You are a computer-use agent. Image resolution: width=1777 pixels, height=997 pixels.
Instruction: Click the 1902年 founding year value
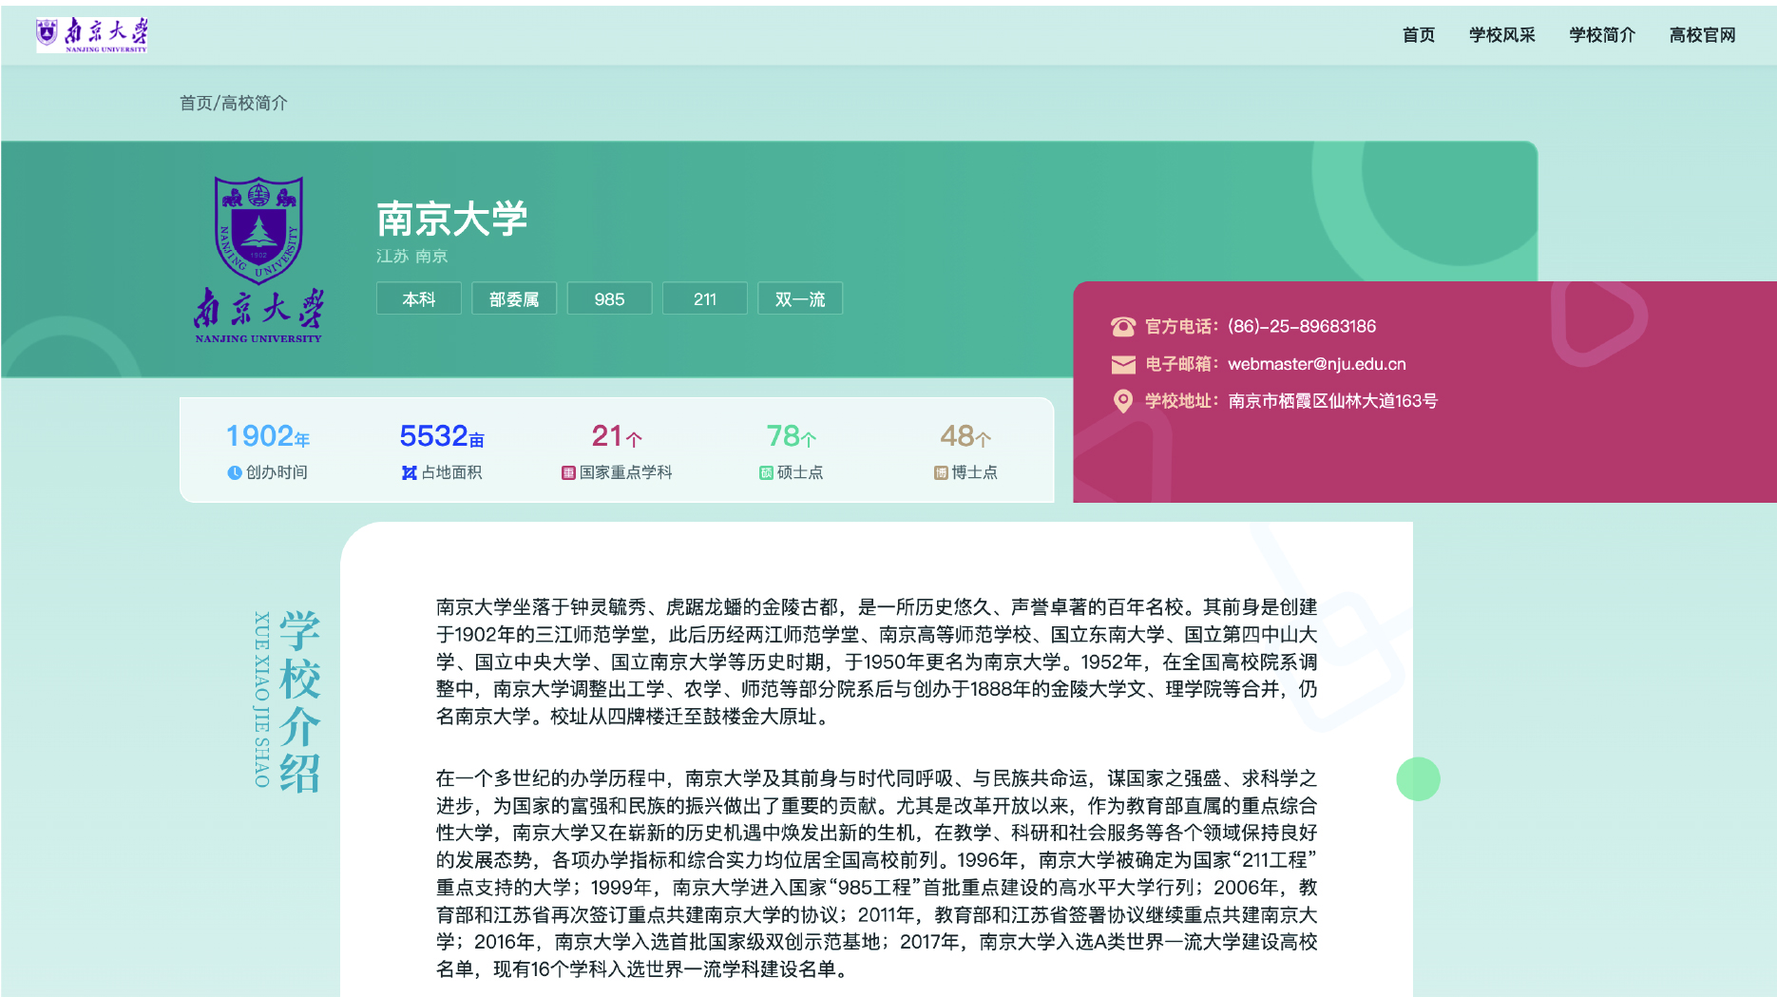268,436
